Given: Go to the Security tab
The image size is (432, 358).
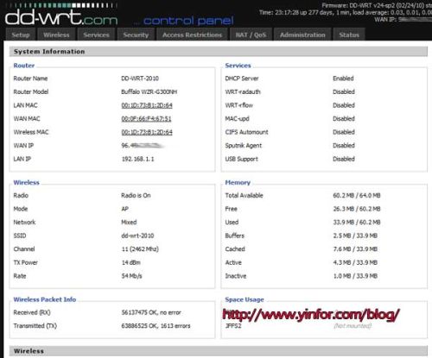Looking at the screenshot, I should click(136, 35).
